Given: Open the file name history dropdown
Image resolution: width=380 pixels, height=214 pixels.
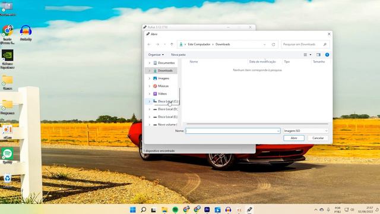Looking at the screenshot, I should pos(278,131).
